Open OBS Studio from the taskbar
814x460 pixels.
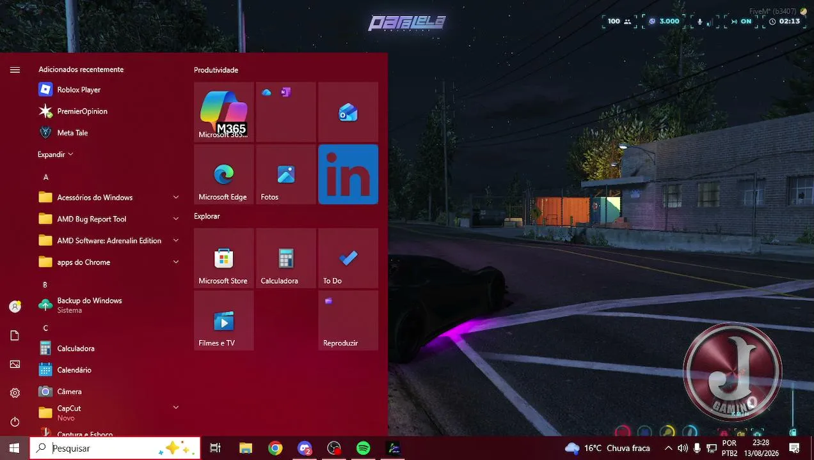click(x=334, y=448)
